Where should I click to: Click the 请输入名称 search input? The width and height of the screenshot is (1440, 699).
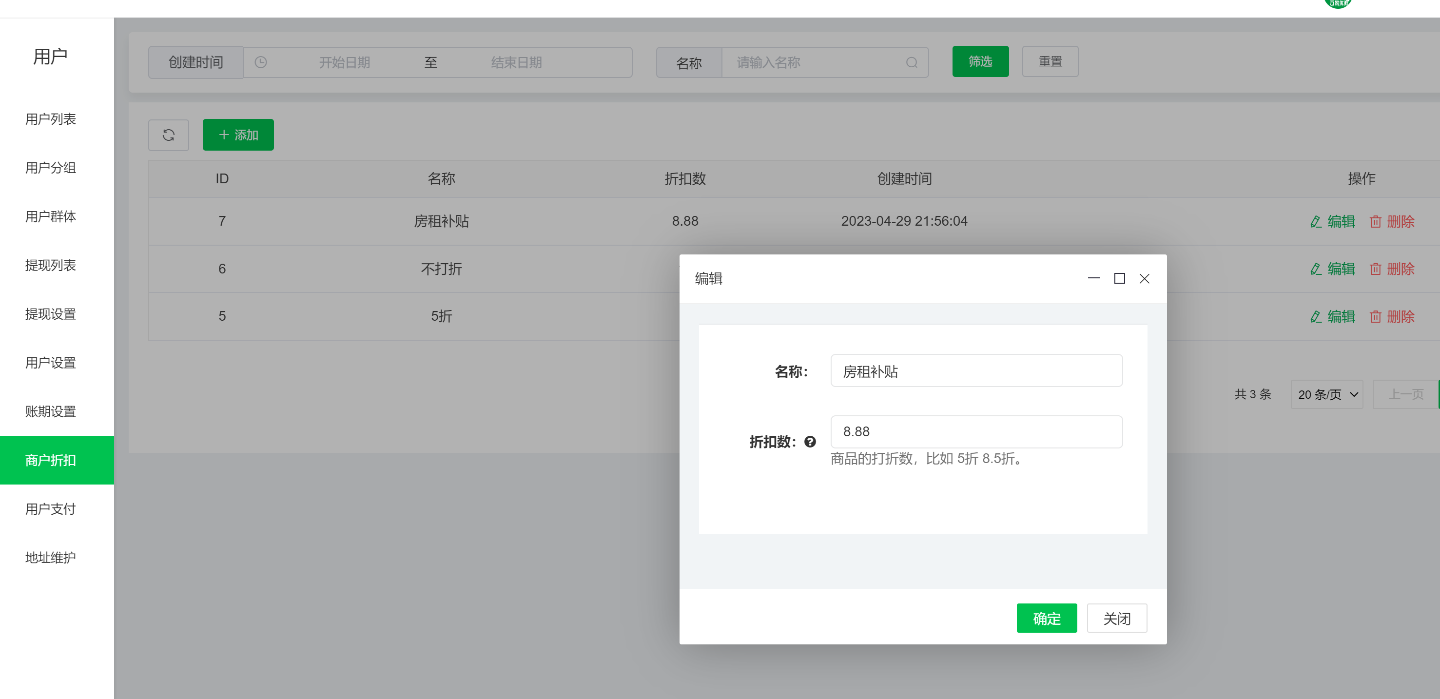click(x=811, y=62)
